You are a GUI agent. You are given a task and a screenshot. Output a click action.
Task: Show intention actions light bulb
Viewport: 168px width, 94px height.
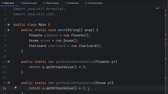pos(16,88)
